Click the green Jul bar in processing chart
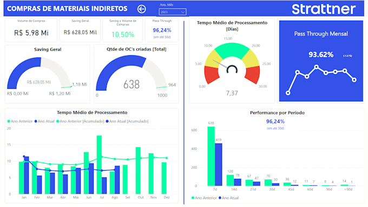Image resolution: width=368 pixels, height=207 pixels. click(99, 165)
